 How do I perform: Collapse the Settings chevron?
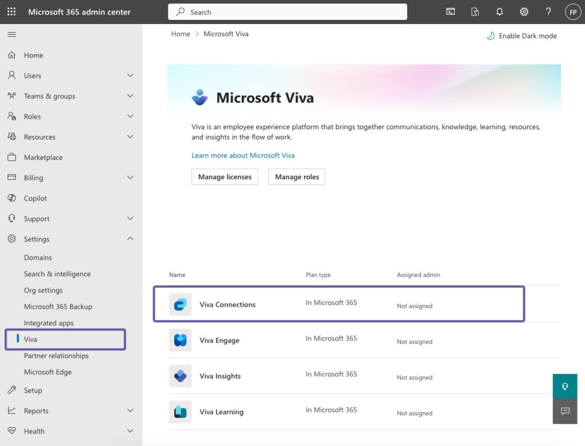pos(130,238)
